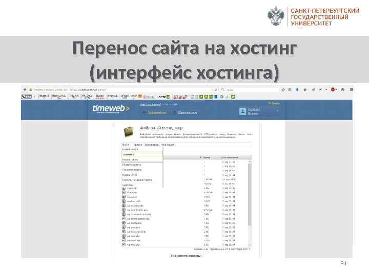
Task: Choose Закачать from the Файл menu
Action: tap(142, 154)
